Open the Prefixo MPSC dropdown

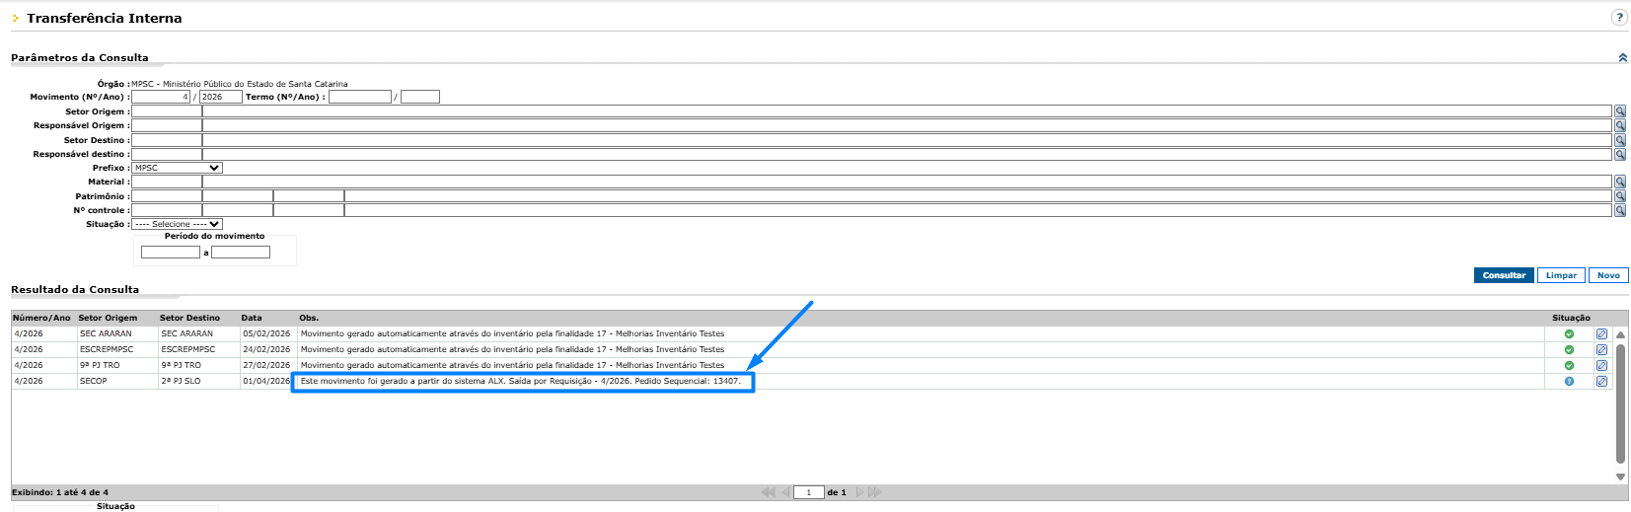(x=178, y=168)
